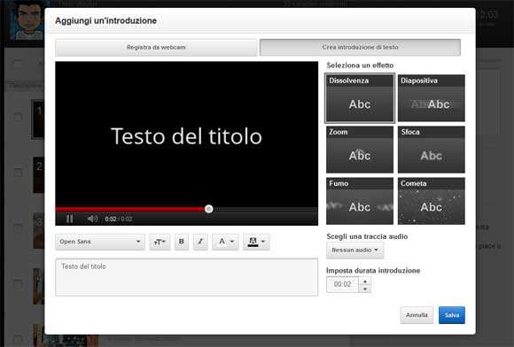
Task: Toggle bold text formatting
Action: pos(182,242)
